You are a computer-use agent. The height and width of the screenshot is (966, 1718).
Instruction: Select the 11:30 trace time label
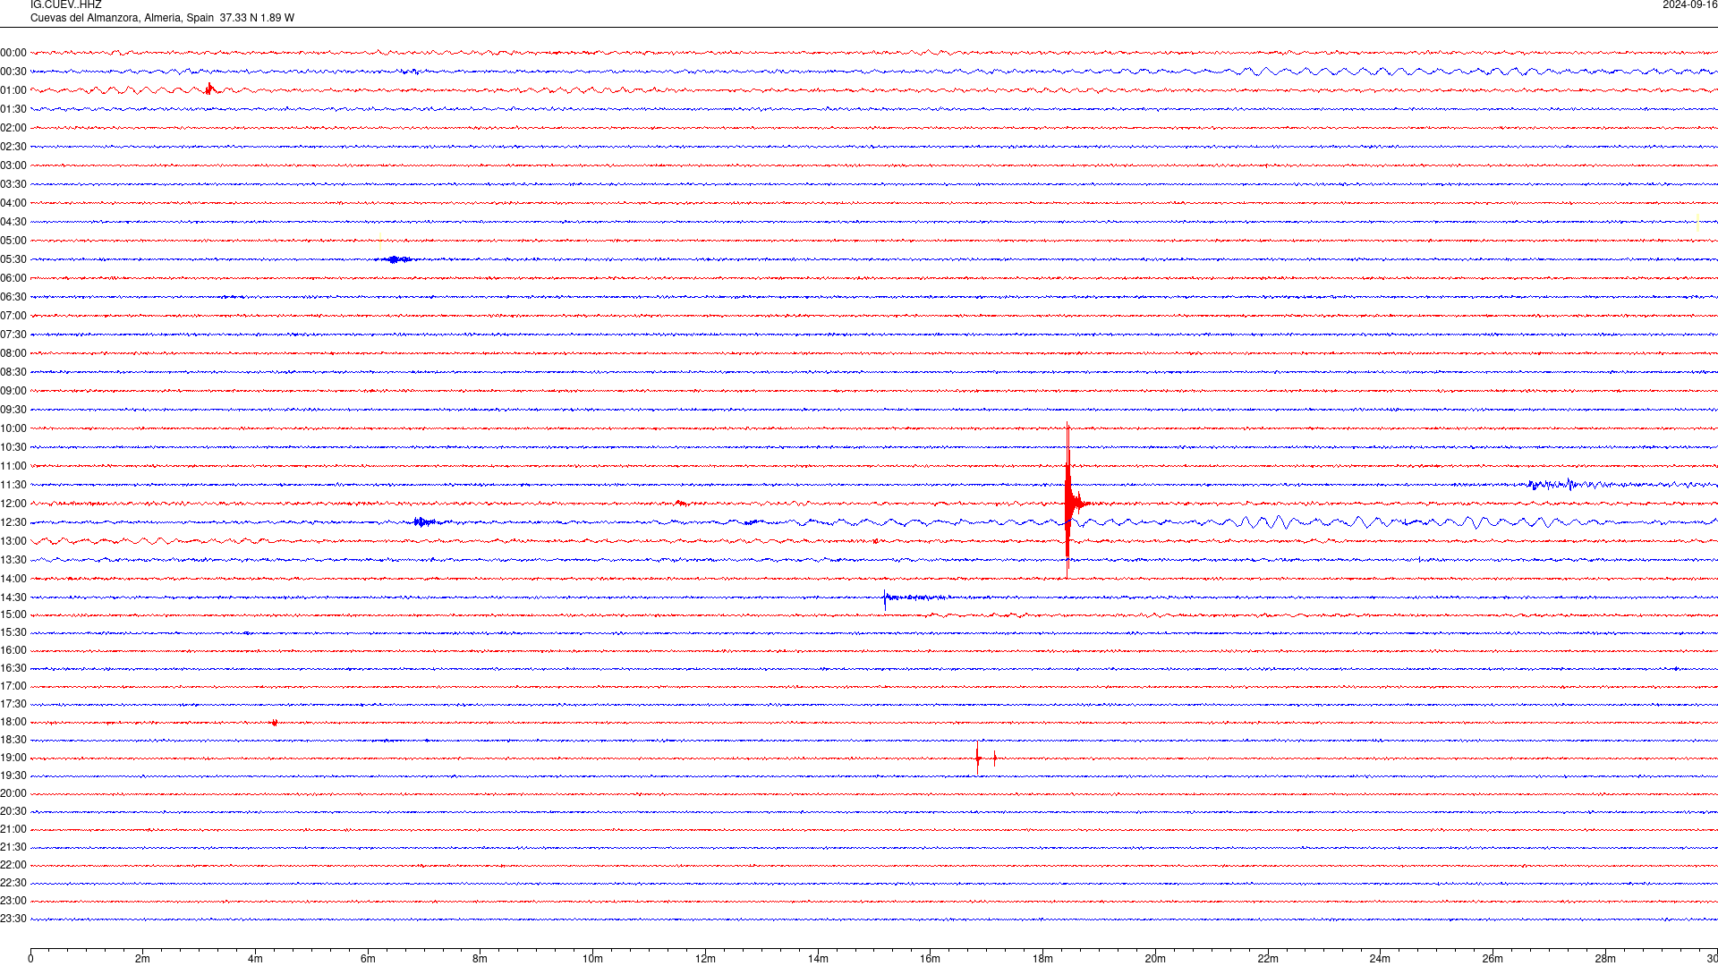(x=13, y=485)
